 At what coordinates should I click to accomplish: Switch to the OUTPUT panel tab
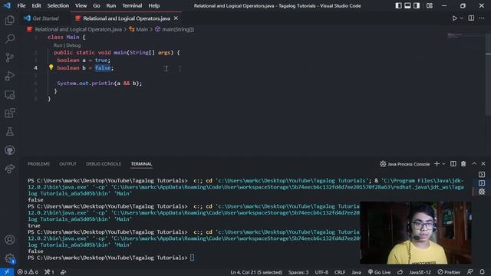pos(68,163)
